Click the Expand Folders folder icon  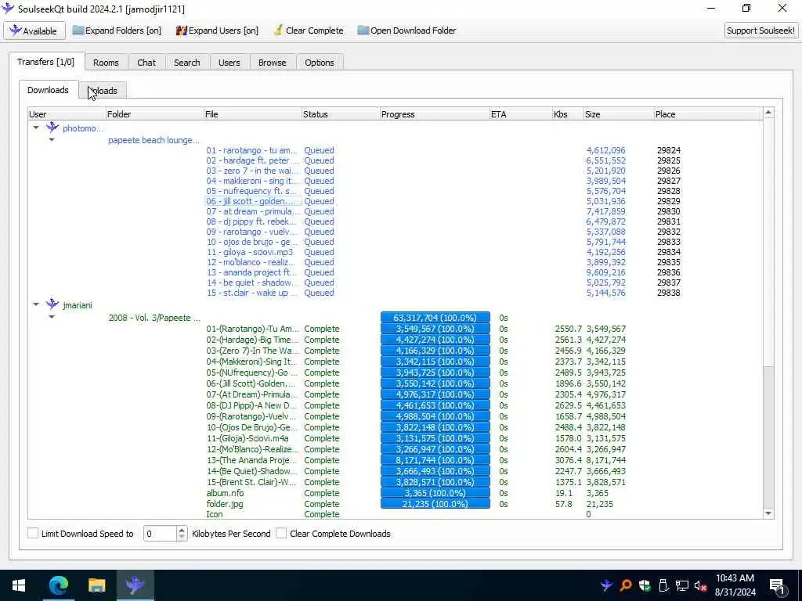(78, 31)
